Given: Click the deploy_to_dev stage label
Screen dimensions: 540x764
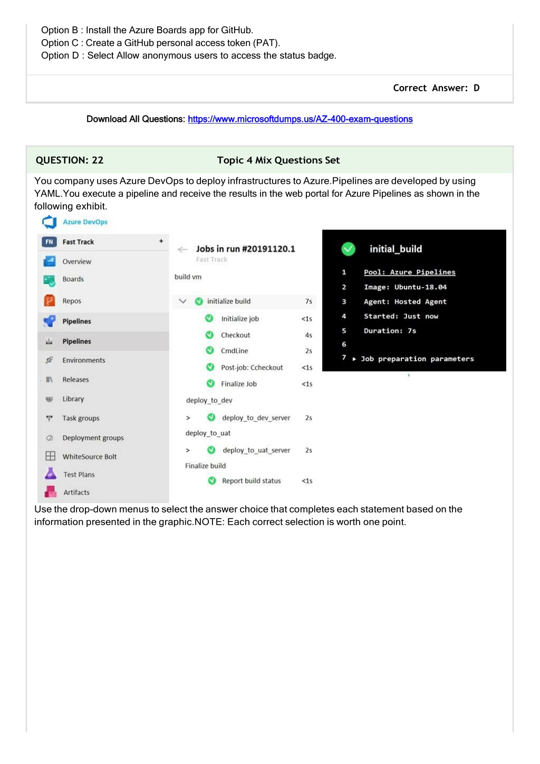Looking at the screenshot, I should 209,401.
